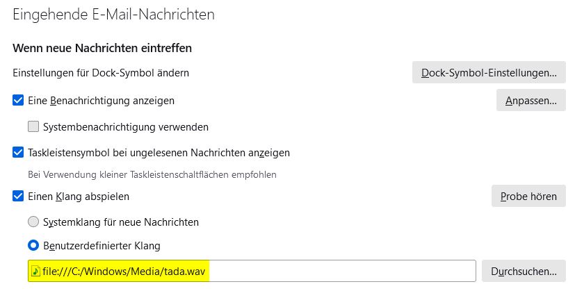The width and height of the screenshot is (575, 291).
Task: Click Durchsuchen to browse for a sound file
Action: (x=524, y=271)
